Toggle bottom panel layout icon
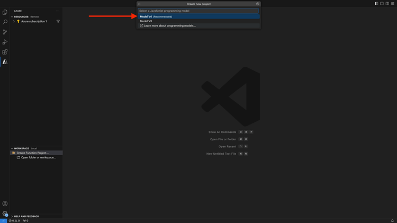The image size is (397, 223). (382, 4)
